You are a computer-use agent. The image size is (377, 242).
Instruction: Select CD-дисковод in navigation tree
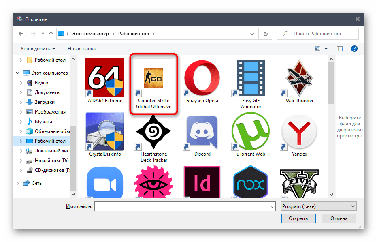(x=52, y=170)
